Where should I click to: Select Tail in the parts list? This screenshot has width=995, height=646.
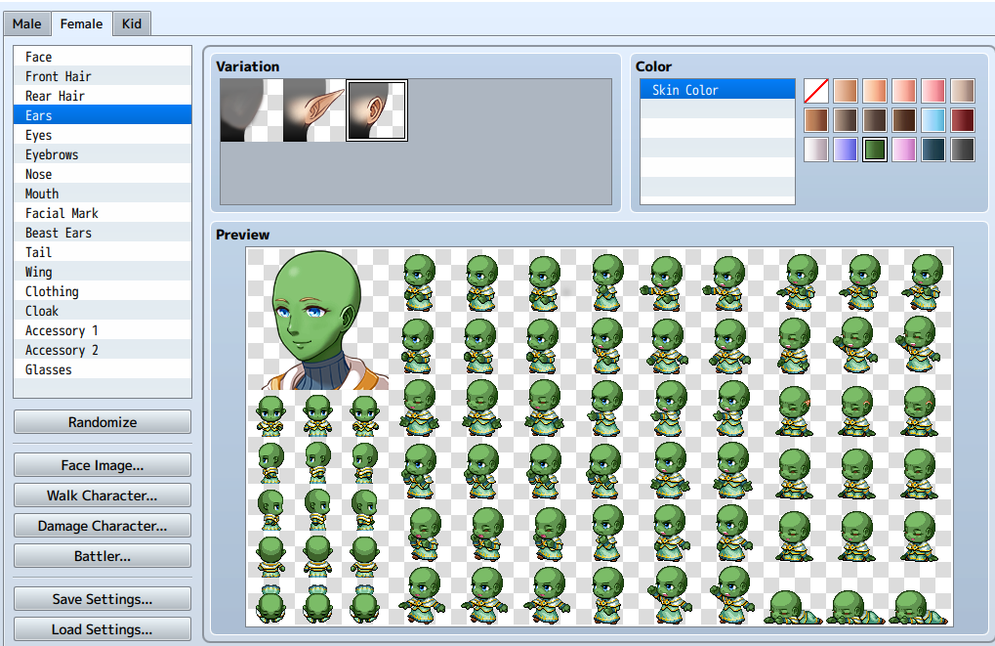[x=103, y=252]
